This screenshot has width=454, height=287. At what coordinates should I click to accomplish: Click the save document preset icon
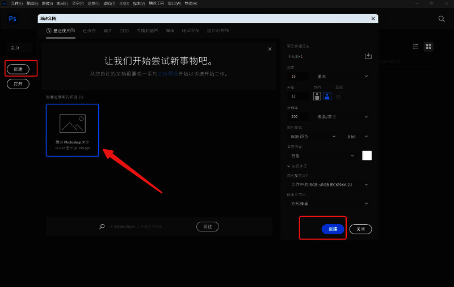pyautogui.click(x=368, y=56)
